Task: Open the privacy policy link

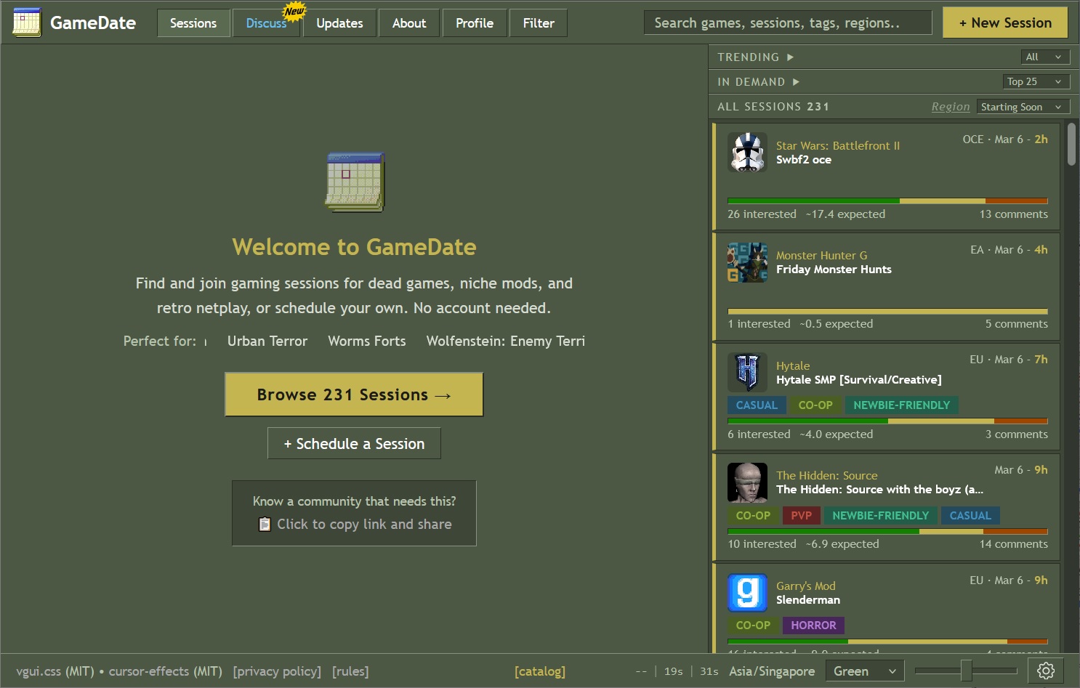Action: [x=277, y=671]
